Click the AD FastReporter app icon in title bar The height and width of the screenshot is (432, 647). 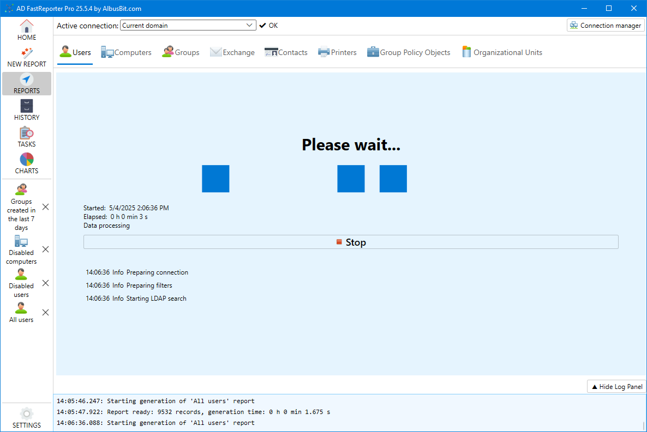click(x=9, y=8)
